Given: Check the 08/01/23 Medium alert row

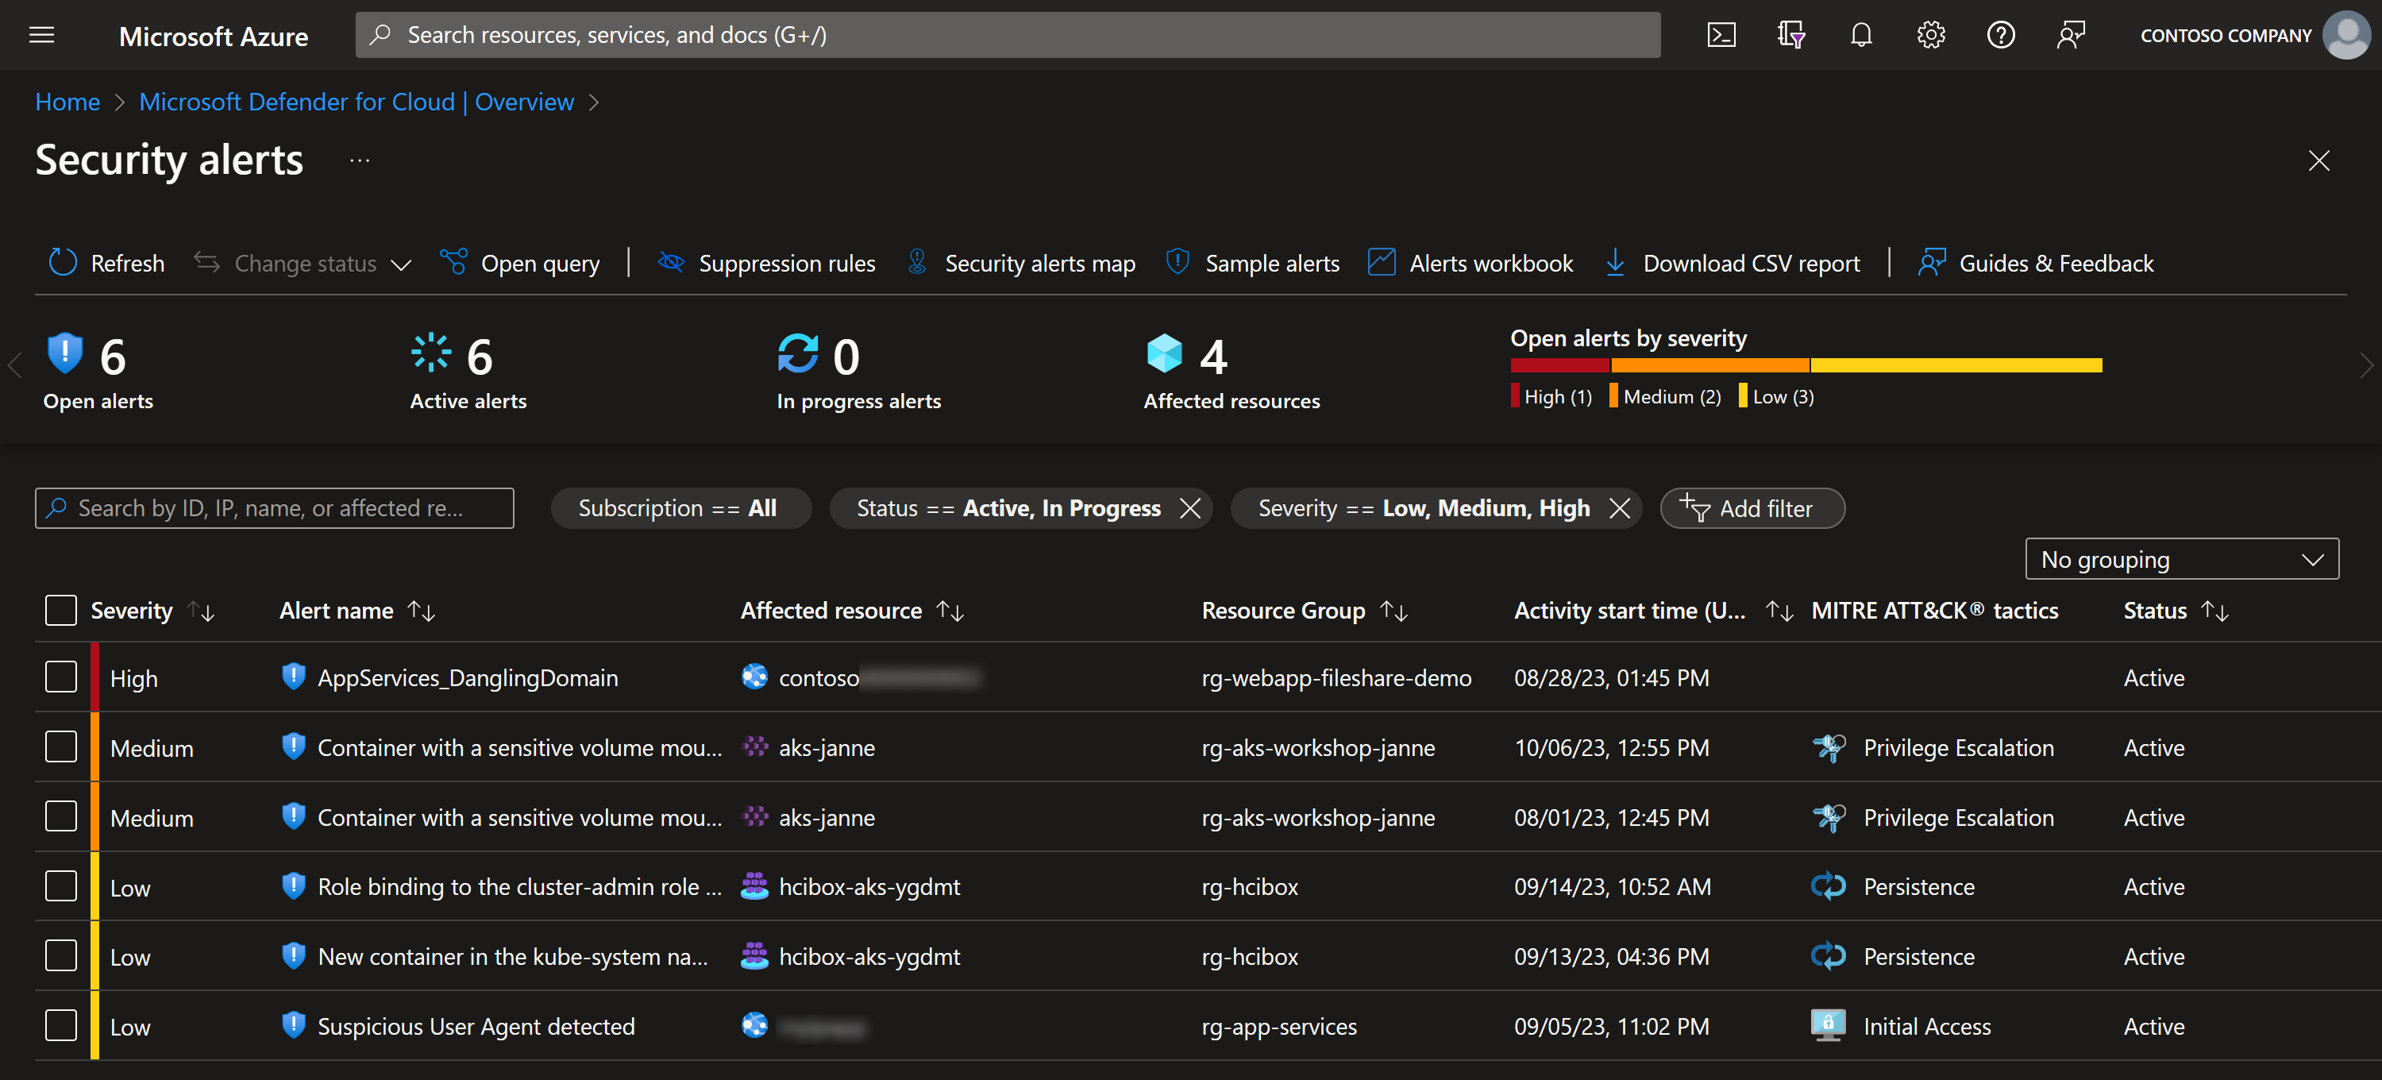Looking at the screenshot, I should pyautogui.click(x=61, y=816).
